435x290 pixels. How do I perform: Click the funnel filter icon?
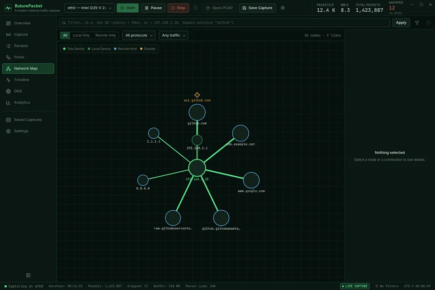(x=417, y=23)
